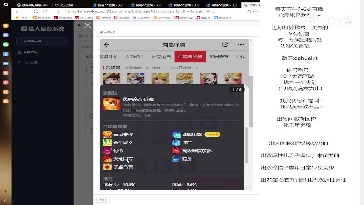This screenshot has width=364, height=205.
Task: Click the 有凤来仪 skill icon
Action: (107, 134)
